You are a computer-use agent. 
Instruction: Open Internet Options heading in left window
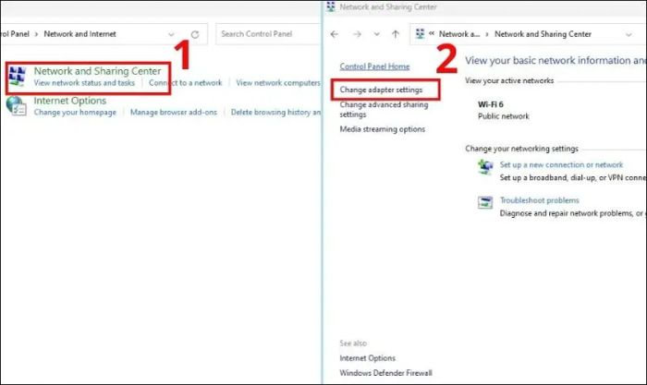click(x=69, y=101)
